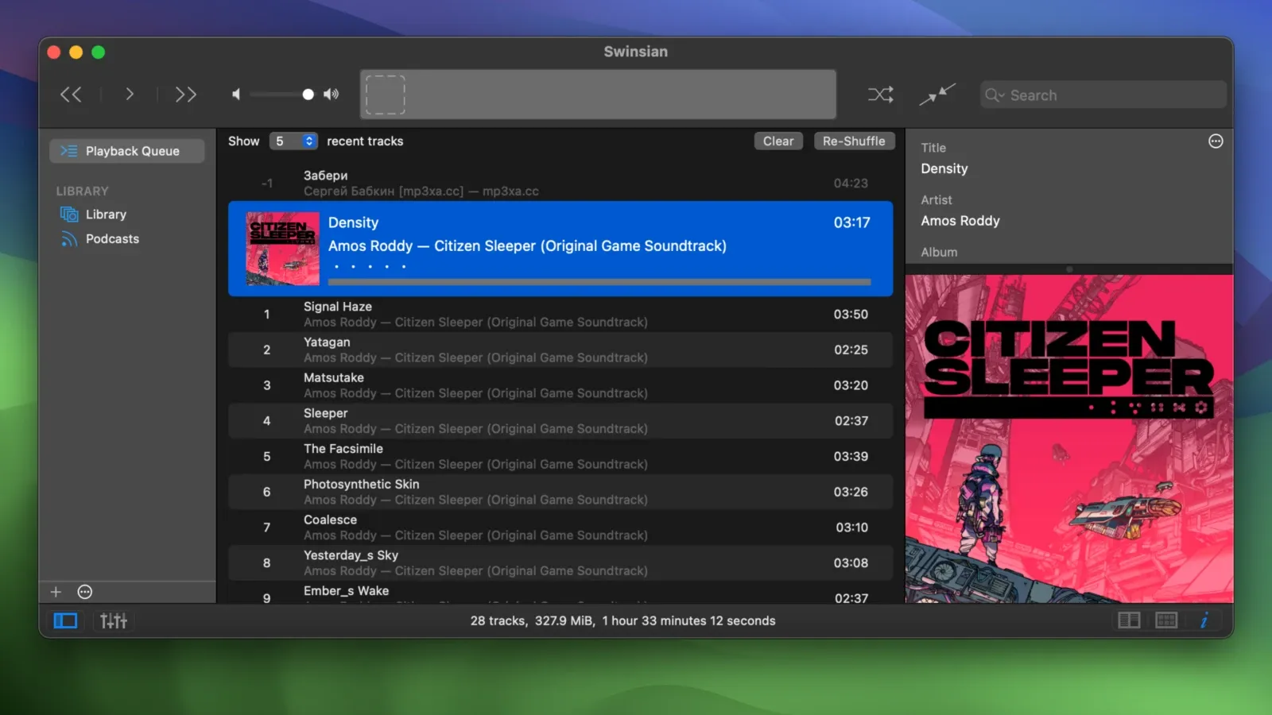Click the low volume speaker icon

coord(236,95)
